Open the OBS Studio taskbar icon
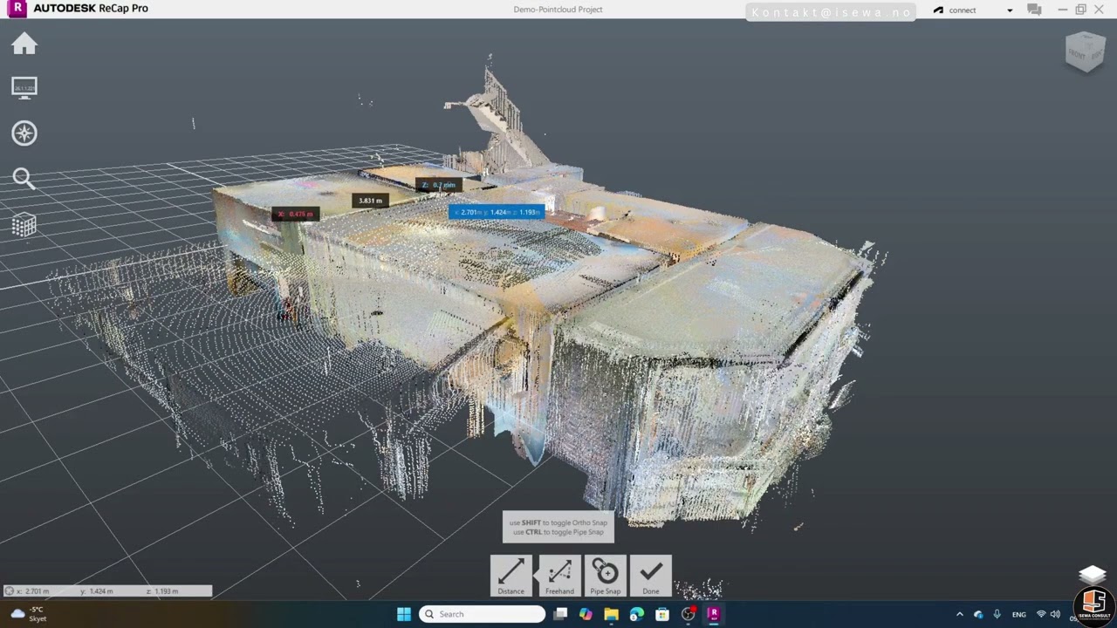This screenshot has width=1117, height=628. pyautogui.click(x=689, y=614)
